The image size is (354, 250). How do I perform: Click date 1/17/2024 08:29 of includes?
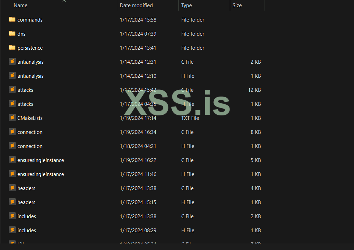click(x=138, y=230)
